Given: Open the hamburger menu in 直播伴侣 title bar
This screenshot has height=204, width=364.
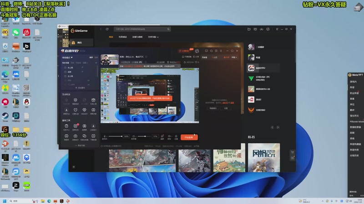Looking at the screenshot, I should 221,51.
